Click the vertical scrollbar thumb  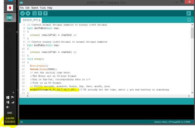point(192,33)
